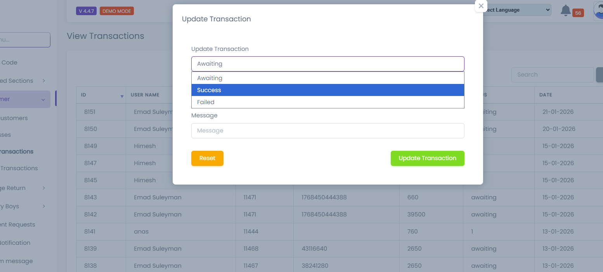
Task: Open the Wallet Transactions sidebar link
Action: click(x=19, y=168)
